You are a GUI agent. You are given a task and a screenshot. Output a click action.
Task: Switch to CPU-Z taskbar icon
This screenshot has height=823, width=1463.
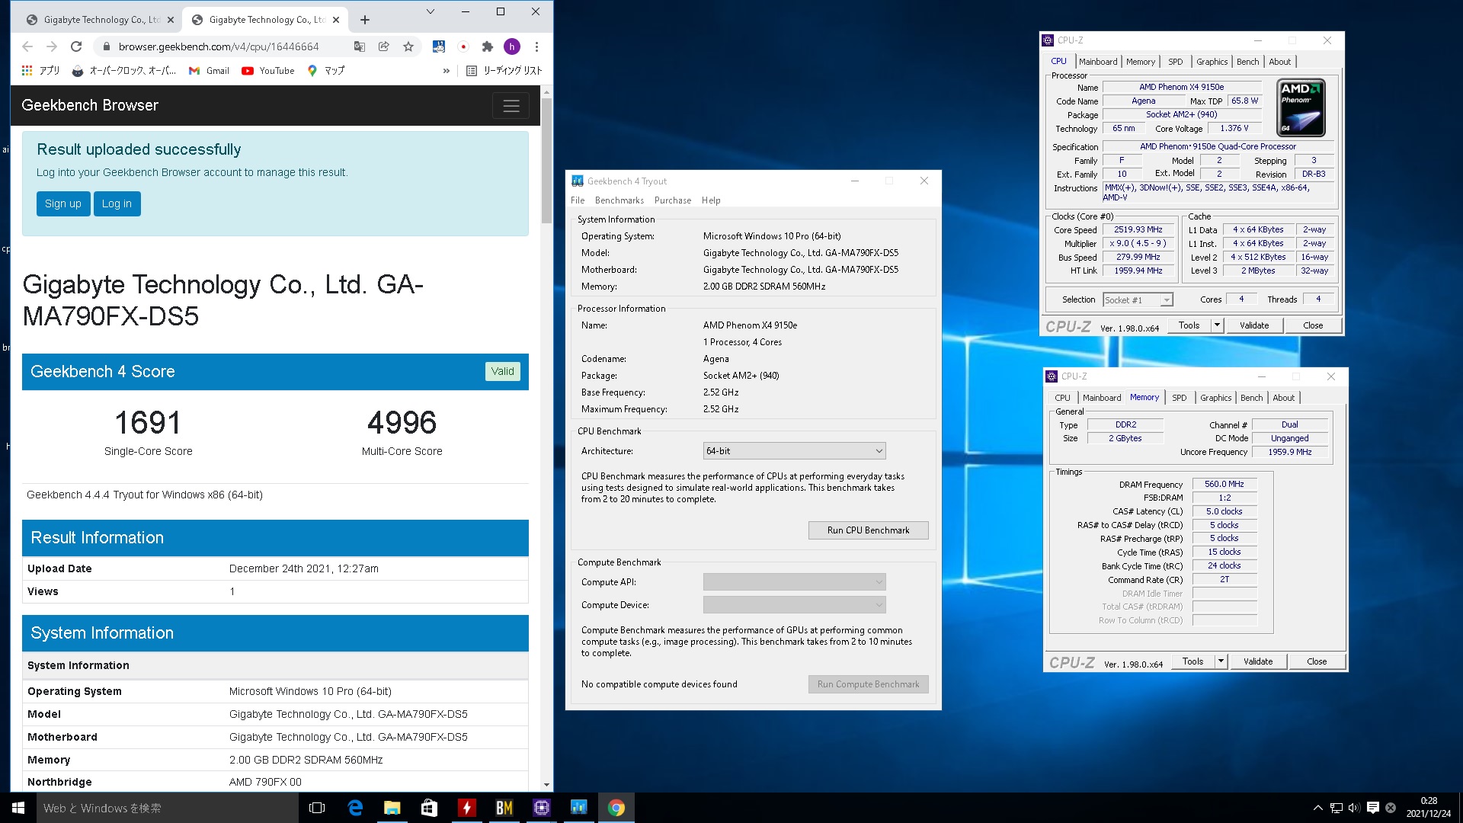tap(541, 808)
